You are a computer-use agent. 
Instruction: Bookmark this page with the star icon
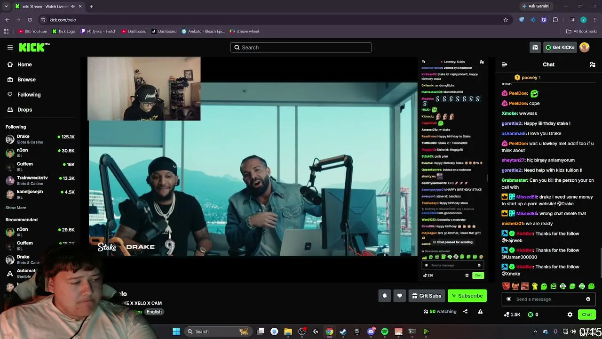click(x=506, y=20)
